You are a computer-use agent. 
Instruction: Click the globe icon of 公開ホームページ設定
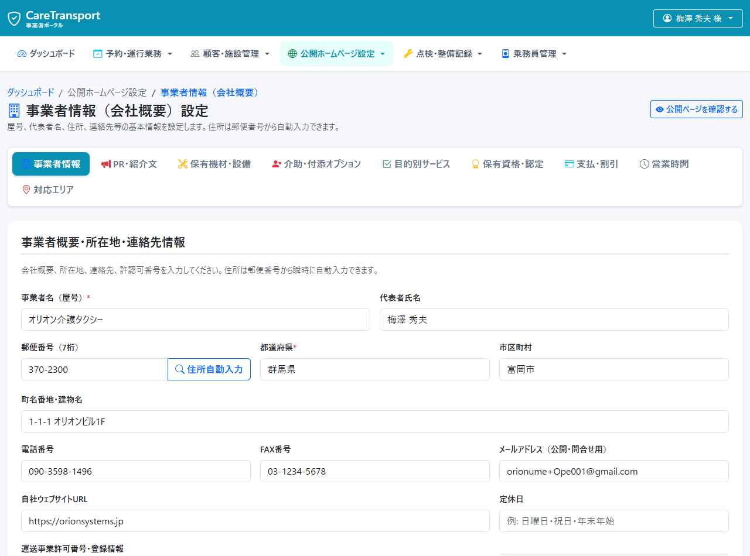tap(293, 54)
